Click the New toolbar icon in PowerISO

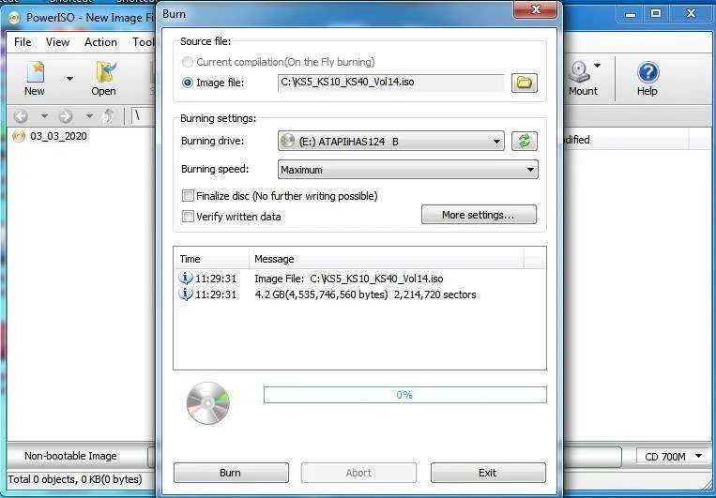pyautogui.click(x=35, y=79)
